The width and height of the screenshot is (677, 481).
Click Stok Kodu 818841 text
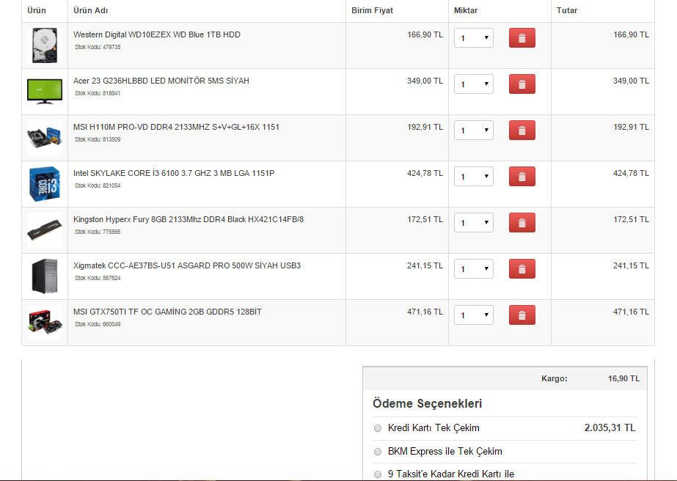(98, 93)
